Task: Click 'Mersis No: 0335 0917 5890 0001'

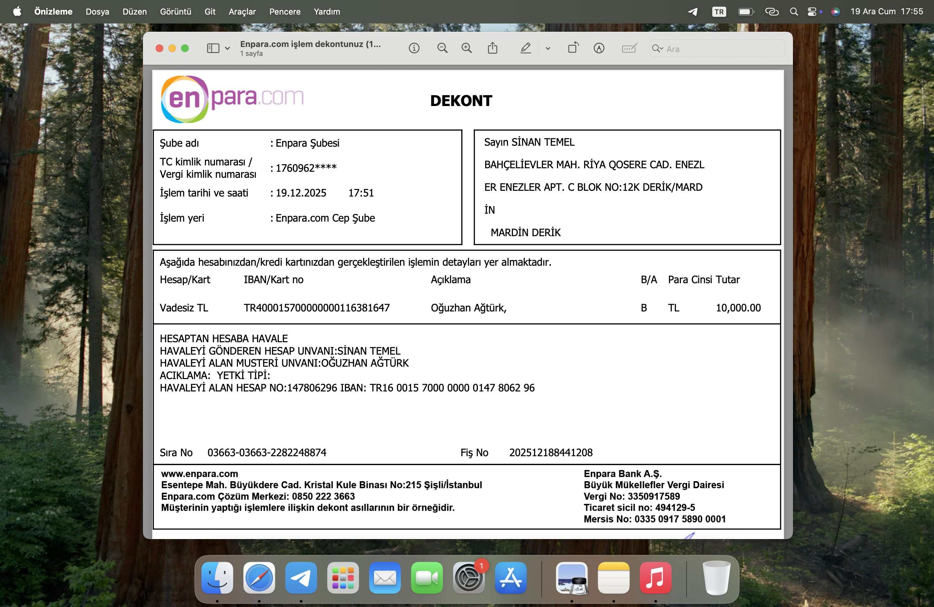Action: point(654,519)
